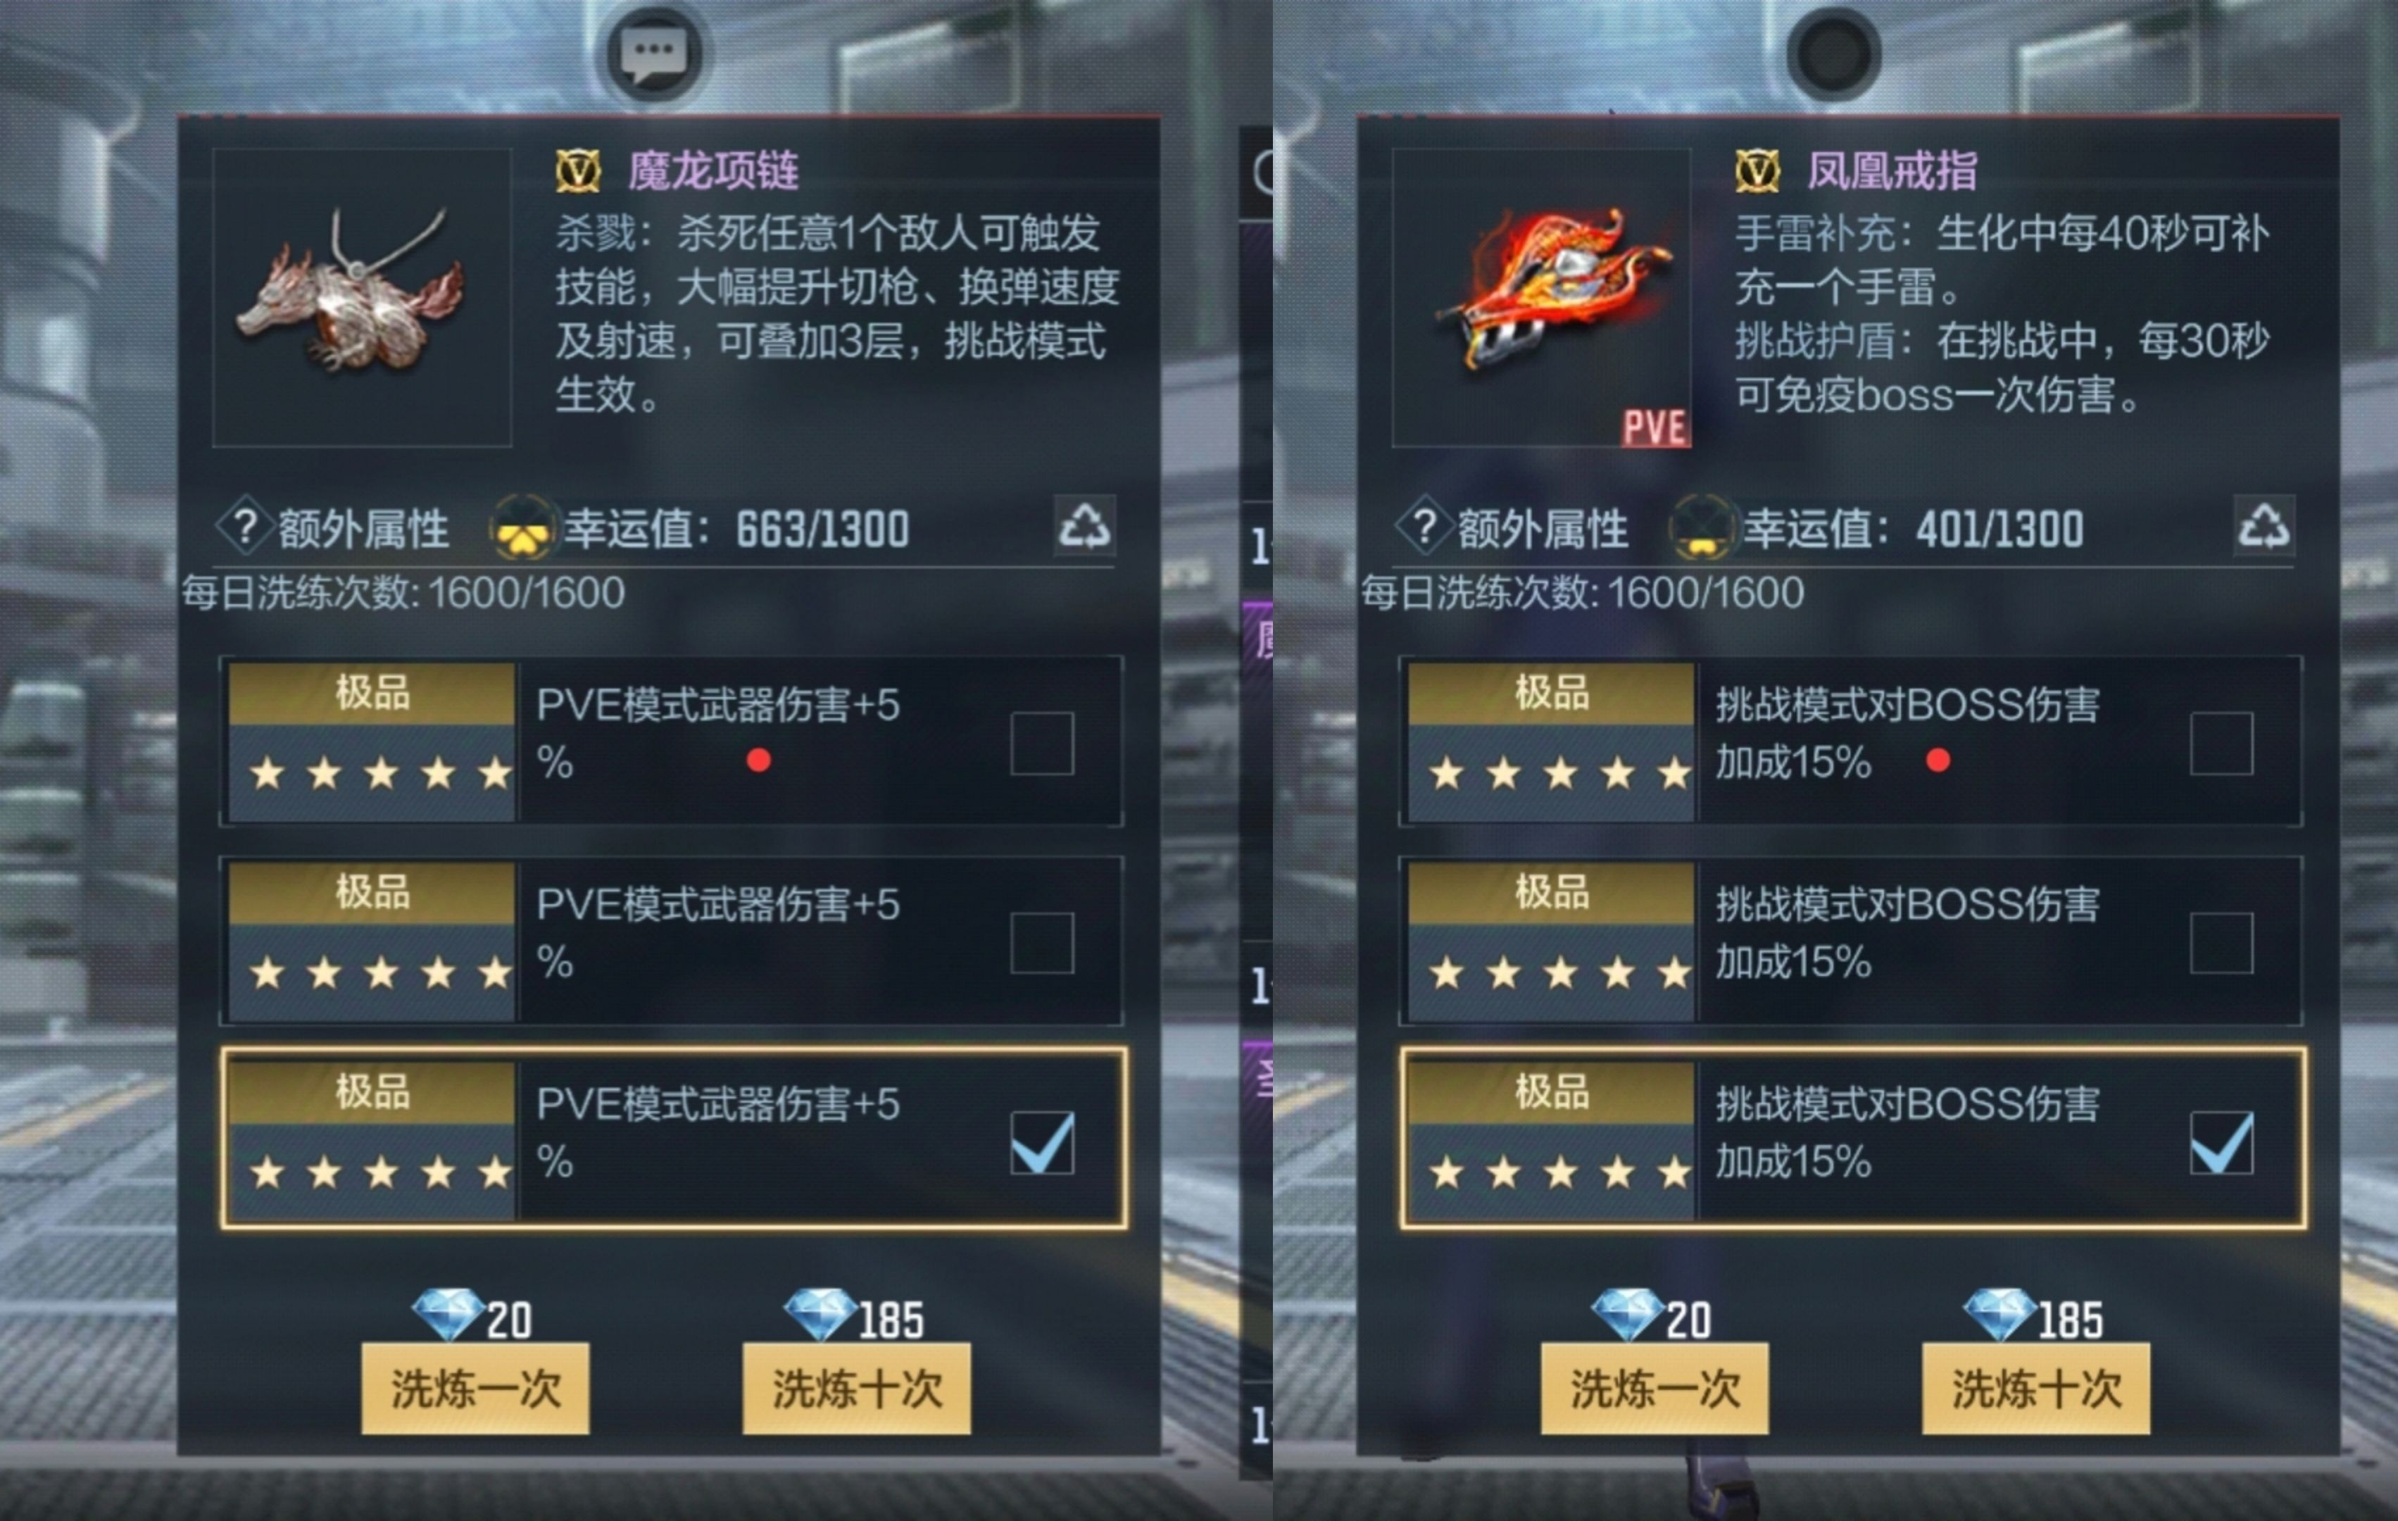This screenshot has height=1521, width=2398.
Task: Tick the first PVE模式武器伤害+5% checkbox
Action: coord(1042,743)
